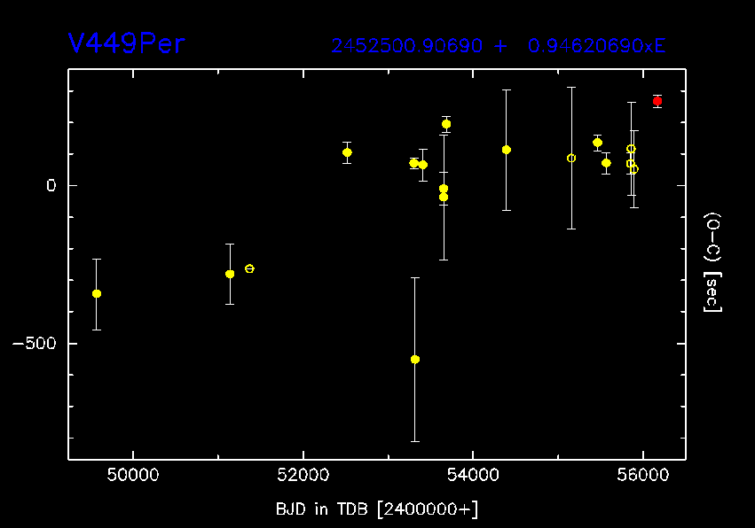Select the highest yellow point near 53700
The height and width of the screenshot is (528, 755).
(446, 124)
